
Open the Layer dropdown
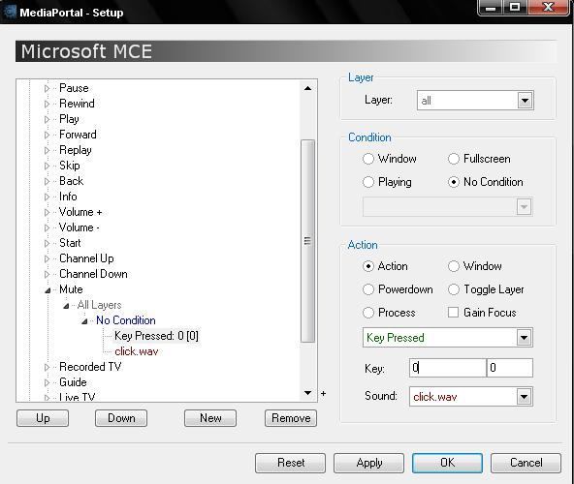tap(525, 100)
